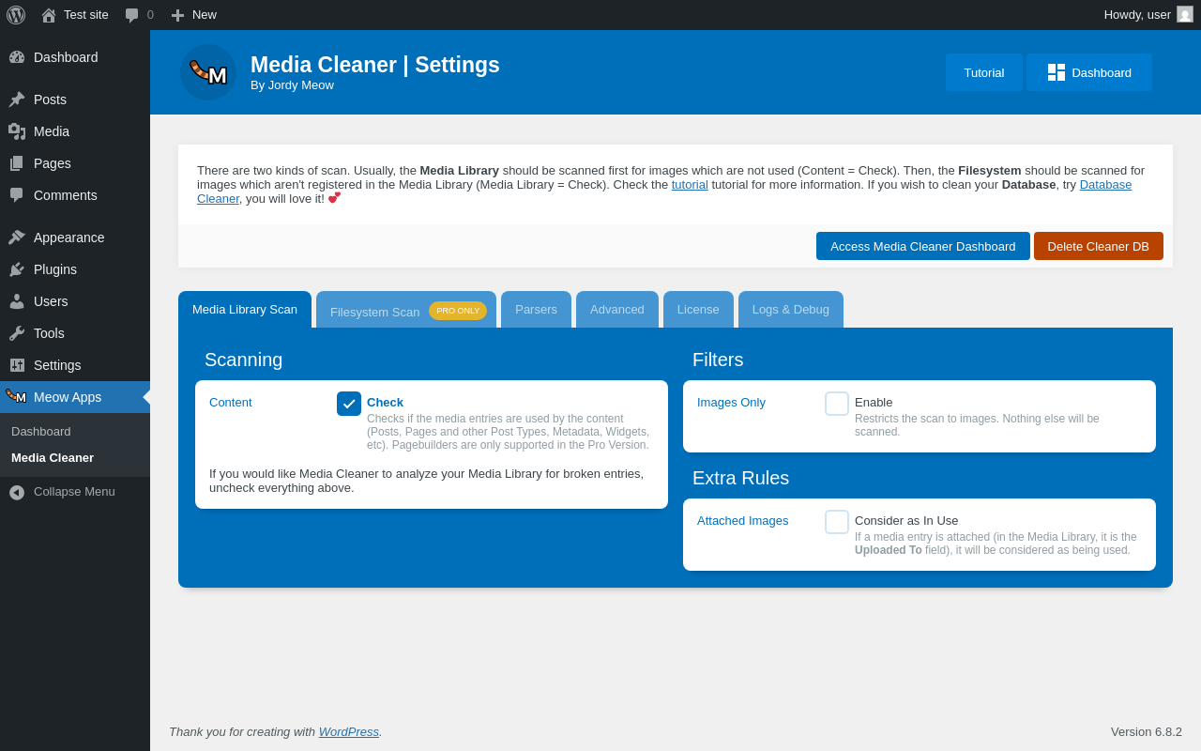Click the Test site home icon
This screenshot has height=751, width=1201.
(x=49, y=15)
